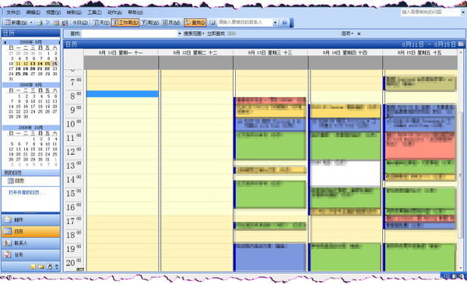Go to today with 今日(O) button
The width and height of the screenshot is (467, 284).
click(x=80, y=23)
